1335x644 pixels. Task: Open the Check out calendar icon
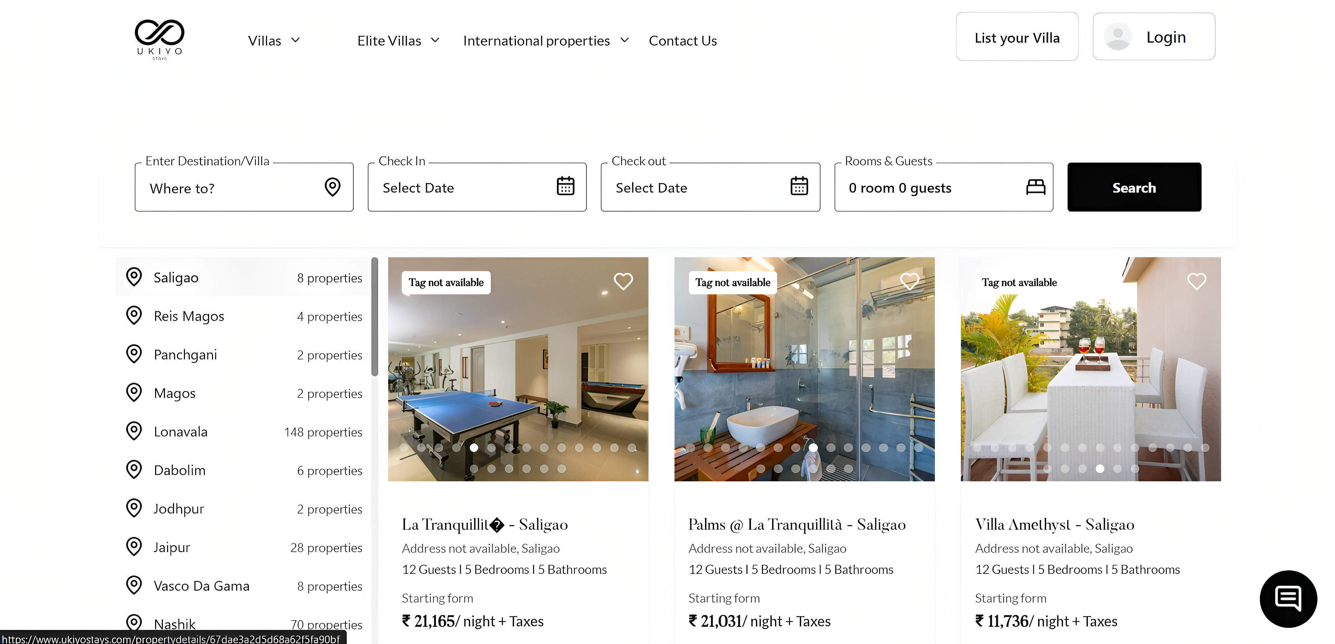799,187
